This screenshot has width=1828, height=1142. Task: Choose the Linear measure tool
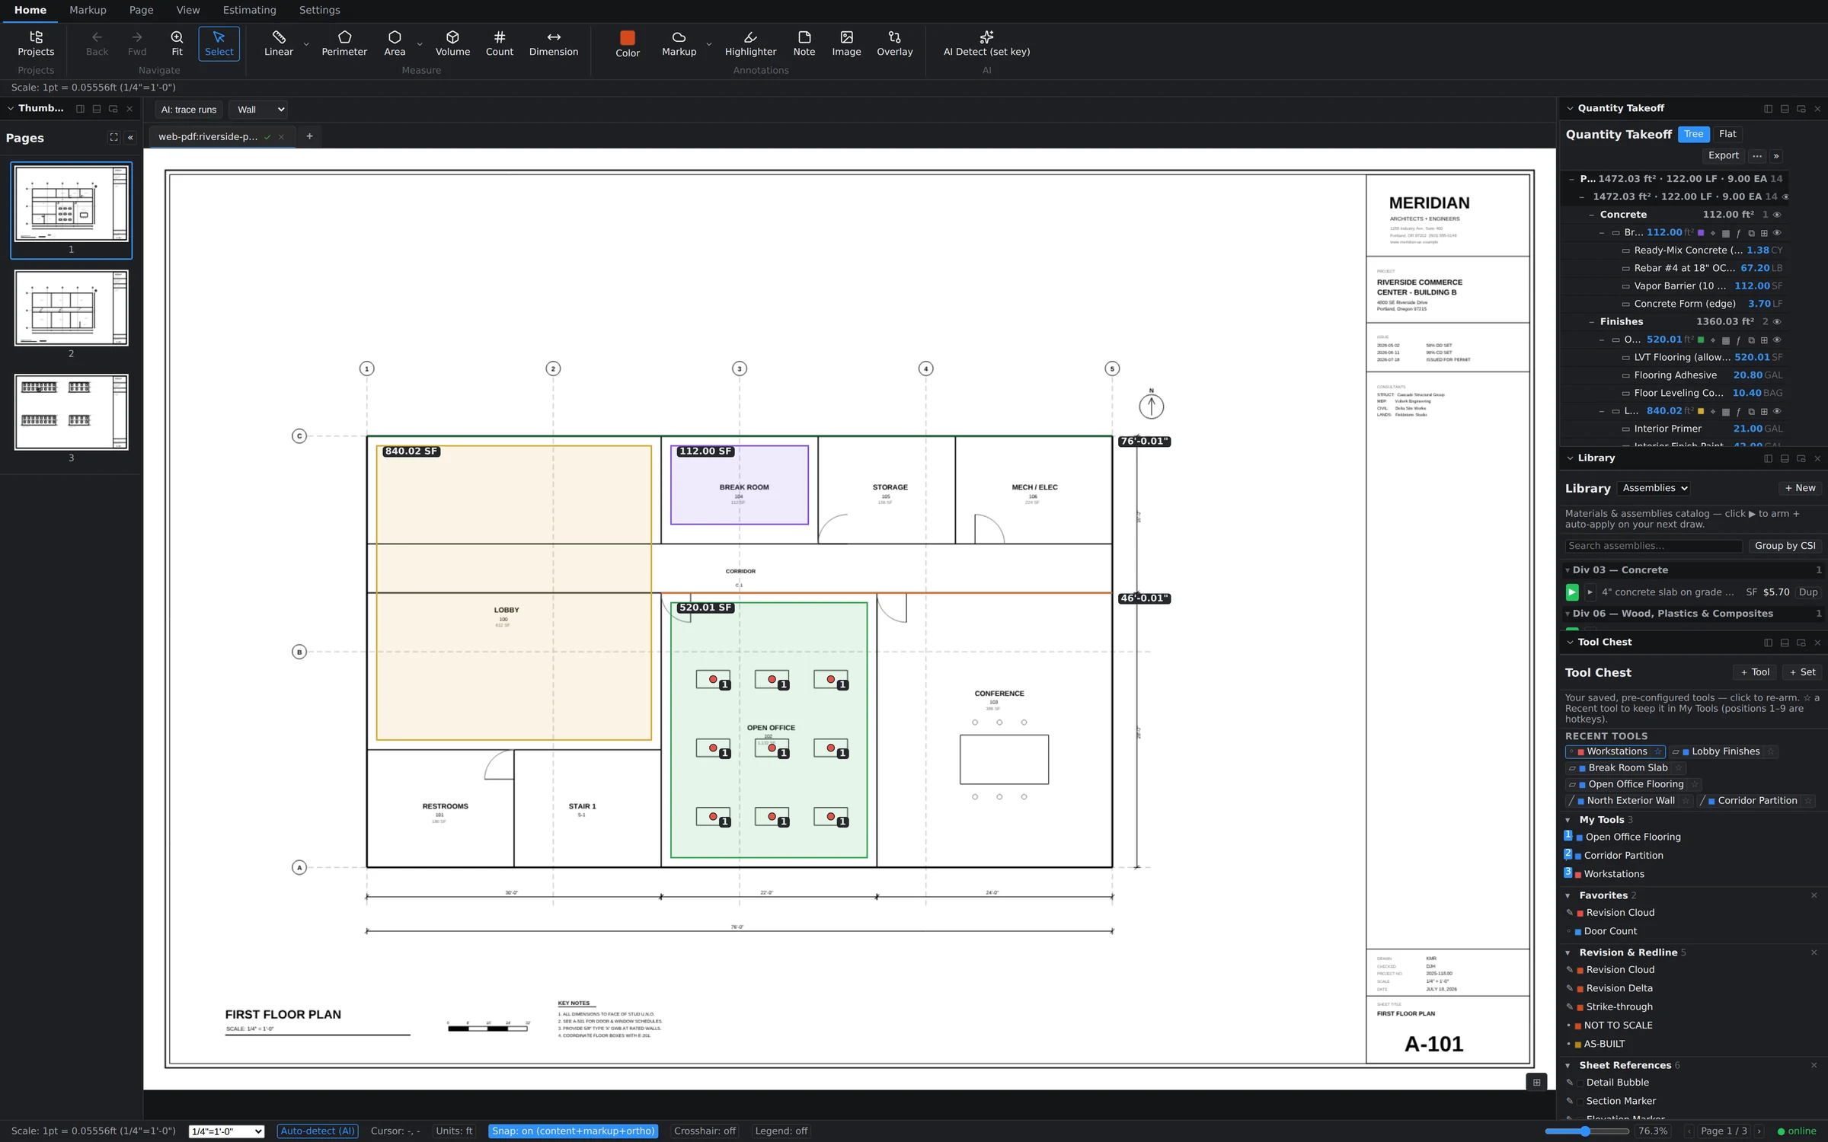click(x=278, y=43)
